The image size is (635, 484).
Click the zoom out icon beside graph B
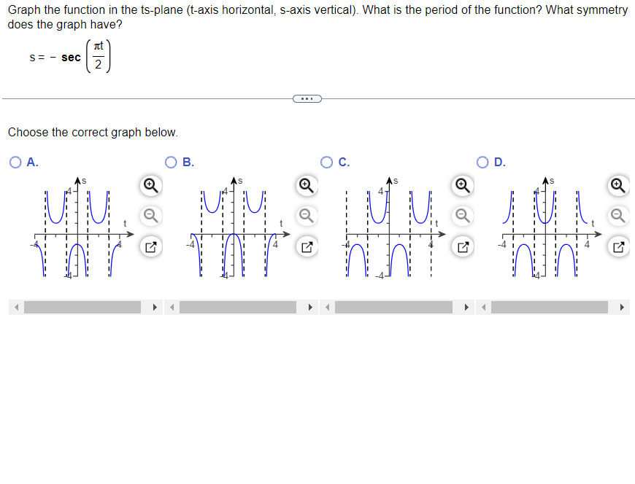pyautogui.click(x=307, y=216)
